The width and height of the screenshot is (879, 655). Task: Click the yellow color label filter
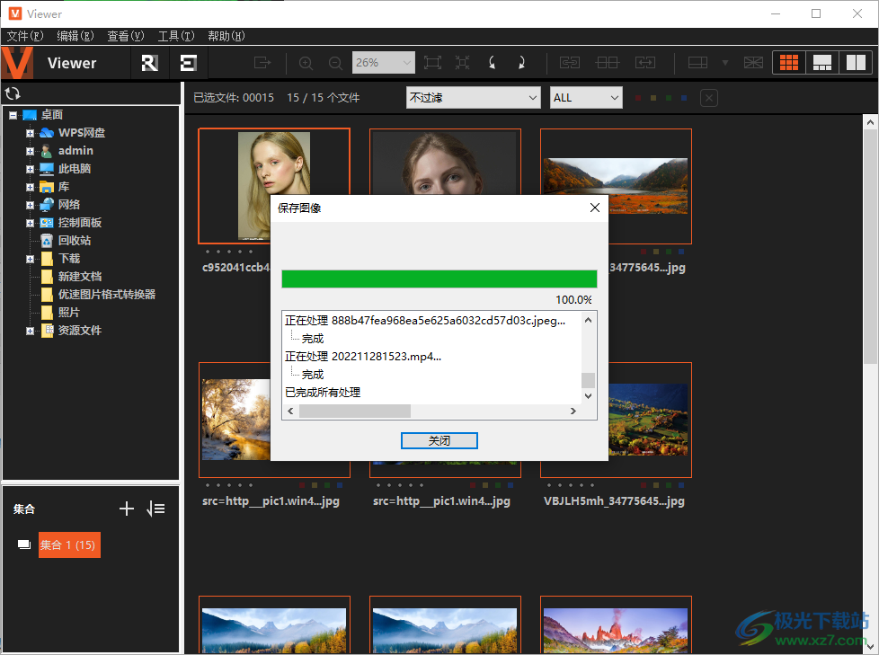point(653,98)
